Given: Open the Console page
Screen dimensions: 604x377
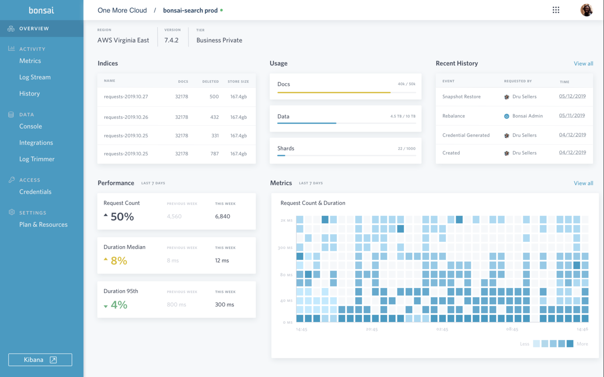Looking at the screenshot, I should click(30, 126).
